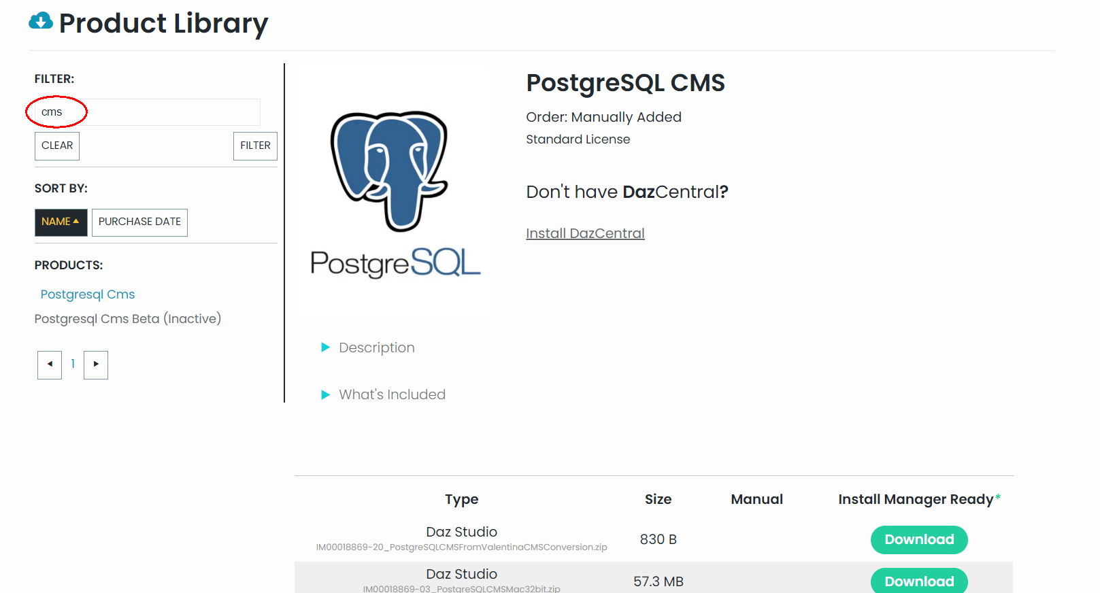Sort products by Purchase Date
Viewport: 1100px width, 593px height.
(139, 222)
